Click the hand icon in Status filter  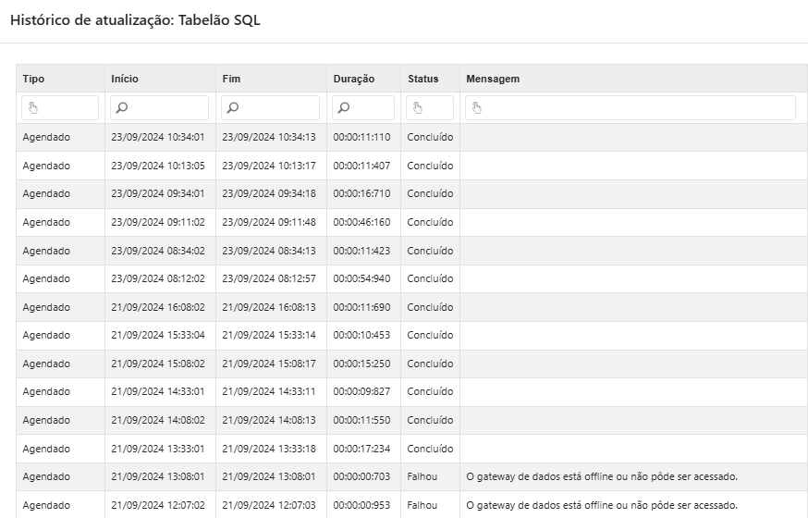(x=418, y=108)
